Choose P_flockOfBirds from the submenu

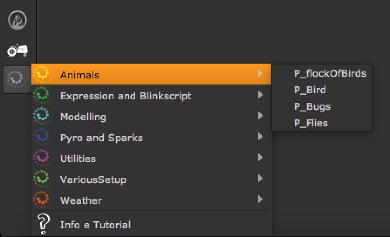(330, 73)
